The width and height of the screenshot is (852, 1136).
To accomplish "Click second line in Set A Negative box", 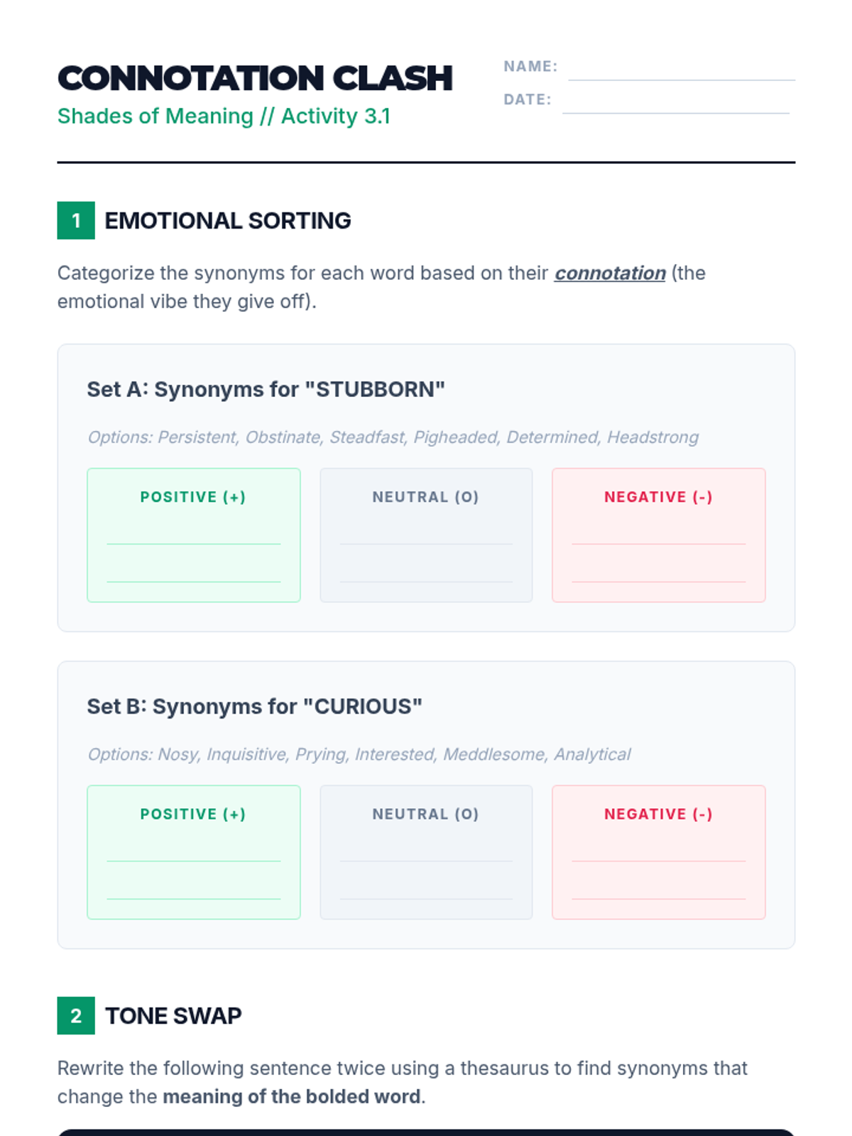I will [x=658, y=574].
